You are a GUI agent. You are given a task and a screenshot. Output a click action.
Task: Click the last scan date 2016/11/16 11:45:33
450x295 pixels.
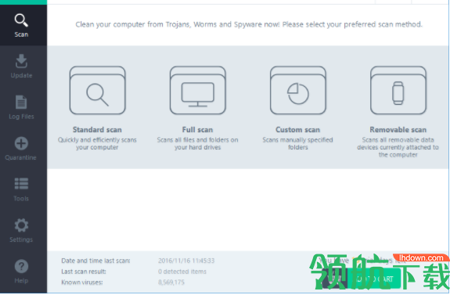pyautogui.click(x=186, y=261)
